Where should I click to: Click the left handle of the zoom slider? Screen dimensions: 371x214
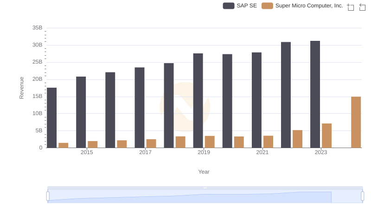pos(48,196)
